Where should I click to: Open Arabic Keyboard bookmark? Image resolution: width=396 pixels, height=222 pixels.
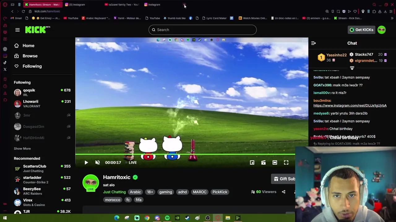[x=96, y=18]
